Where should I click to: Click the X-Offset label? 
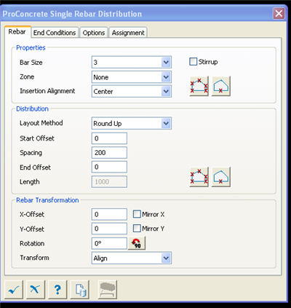click(x=32, y=215)
